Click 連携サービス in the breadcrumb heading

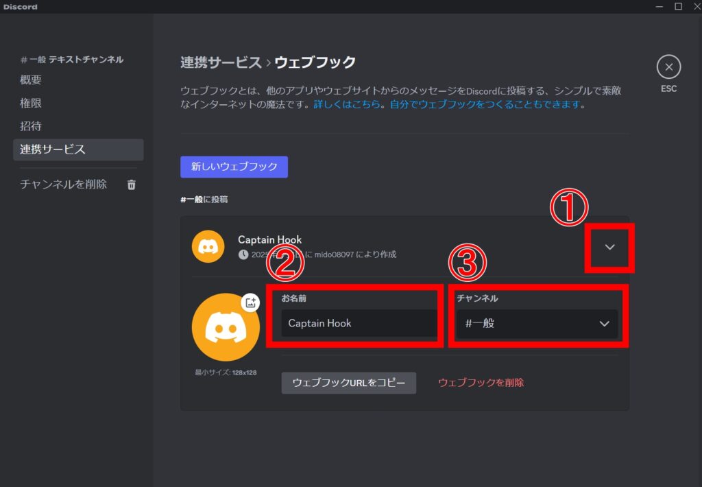click(x=221, y=62)
